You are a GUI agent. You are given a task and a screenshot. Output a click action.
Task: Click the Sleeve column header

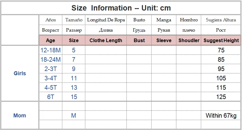164,40
